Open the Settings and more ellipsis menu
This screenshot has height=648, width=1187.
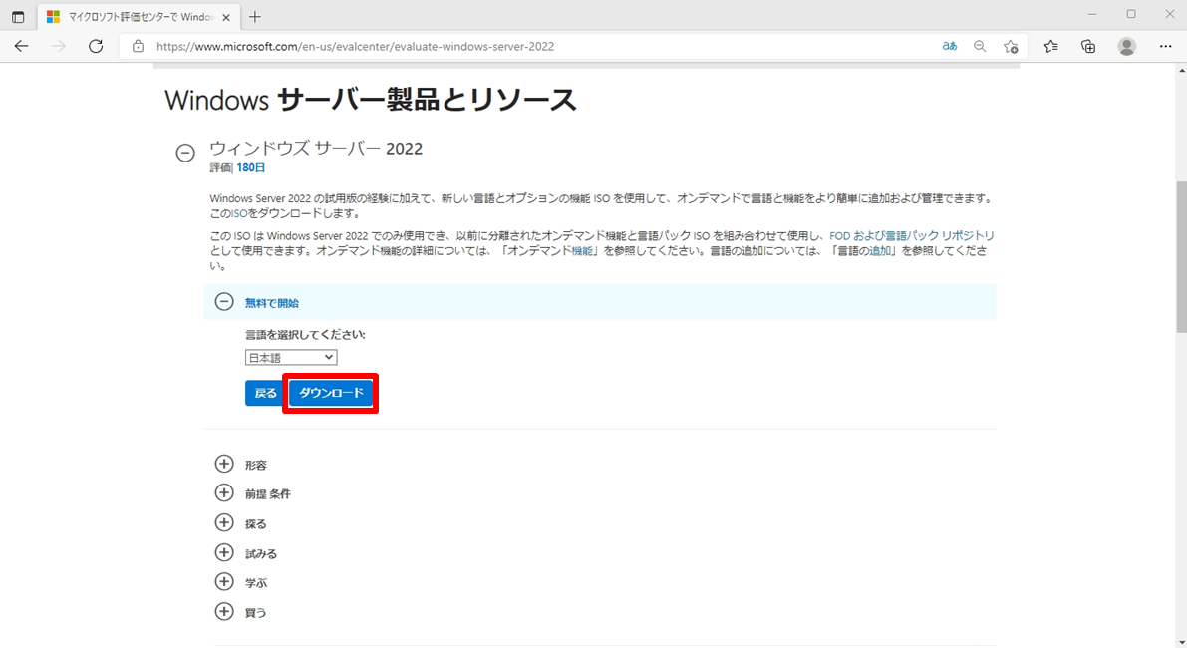tap(1166, 46)
